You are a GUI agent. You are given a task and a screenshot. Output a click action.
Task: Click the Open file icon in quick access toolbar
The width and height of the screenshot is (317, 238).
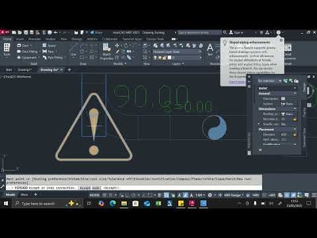coord(20,32)
